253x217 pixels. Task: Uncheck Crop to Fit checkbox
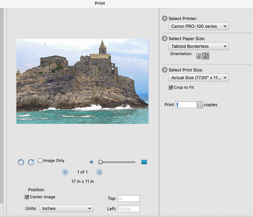click(x=171, y=88)
